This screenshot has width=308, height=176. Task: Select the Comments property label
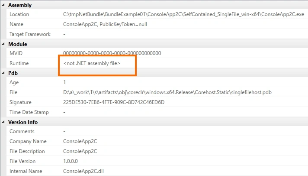coord(22,131)
